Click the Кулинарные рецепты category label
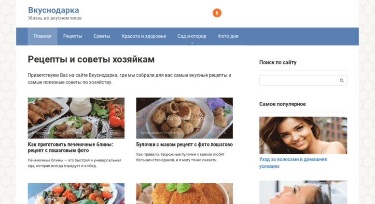Viewport: 375px width, 204px height. [160, 133]
